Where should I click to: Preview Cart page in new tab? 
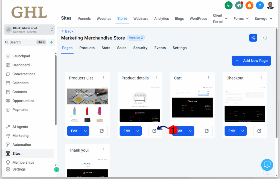coord(207,131)
